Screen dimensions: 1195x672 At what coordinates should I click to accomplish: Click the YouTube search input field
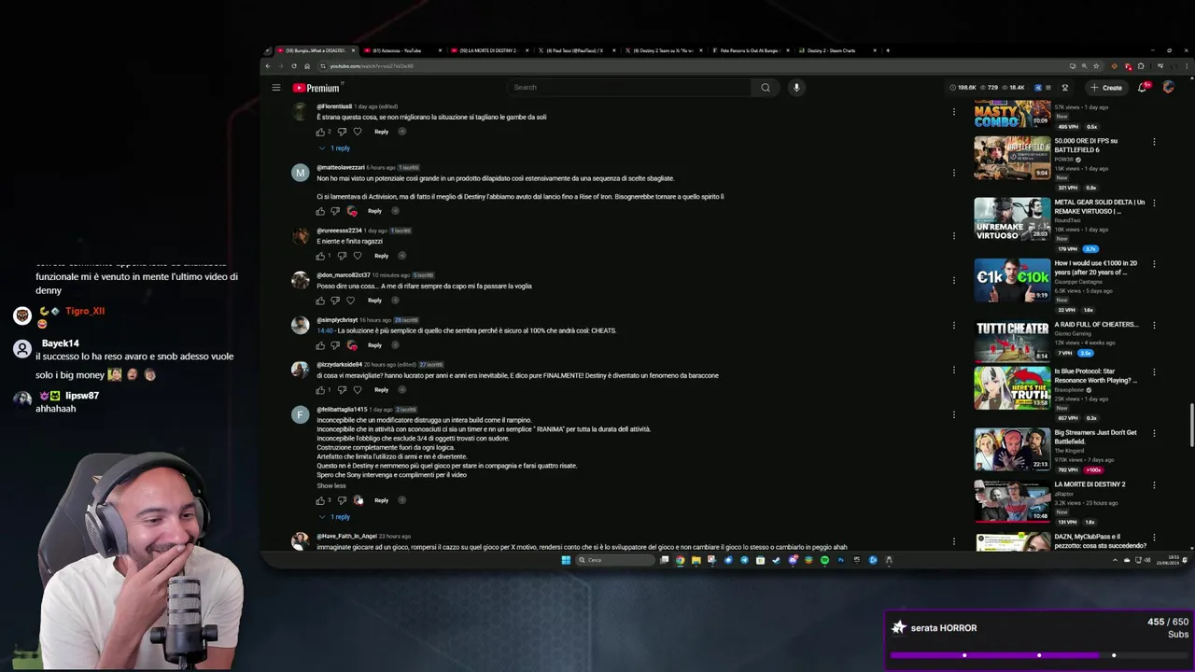pyautogui.click(x=630, y=88)
